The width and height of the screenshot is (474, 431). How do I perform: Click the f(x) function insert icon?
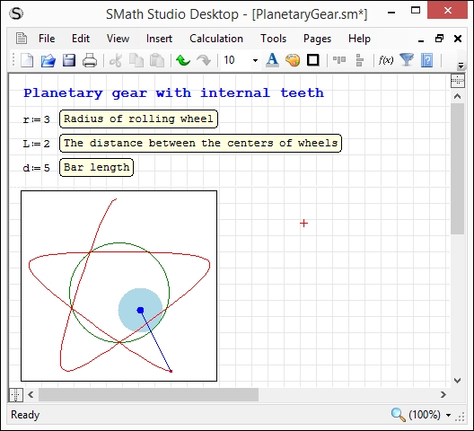point(386,60)
